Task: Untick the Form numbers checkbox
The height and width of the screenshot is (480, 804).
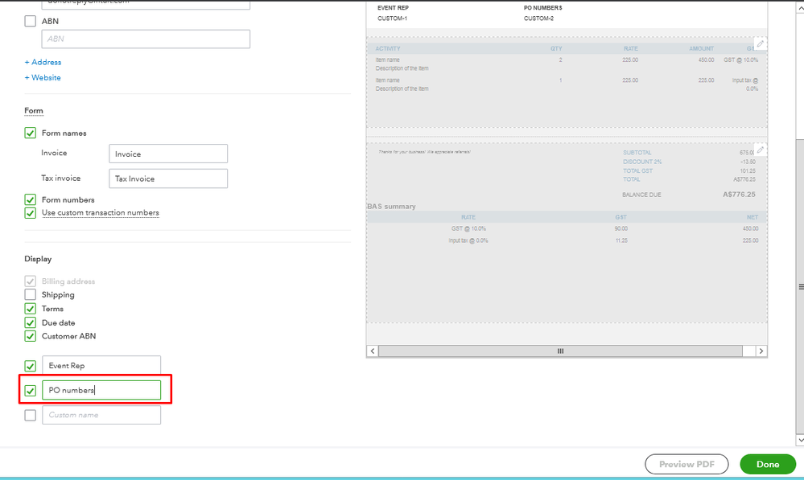Action: pos(31,199)
